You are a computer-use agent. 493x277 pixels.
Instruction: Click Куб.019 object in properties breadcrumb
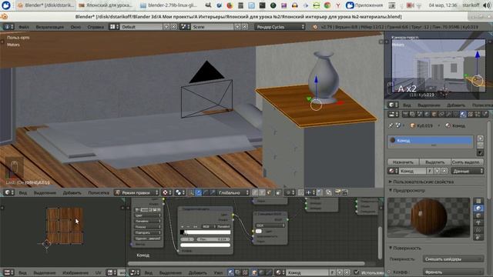click(x=421, y=125)
